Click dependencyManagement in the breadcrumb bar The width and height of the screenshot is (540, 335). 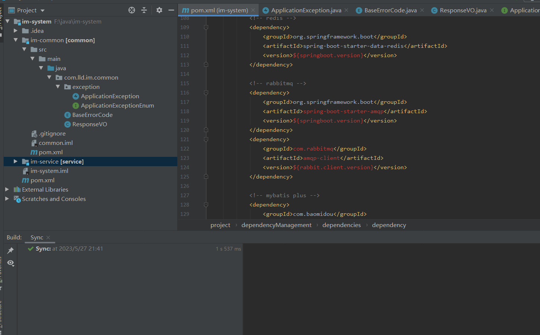[276, 225]
